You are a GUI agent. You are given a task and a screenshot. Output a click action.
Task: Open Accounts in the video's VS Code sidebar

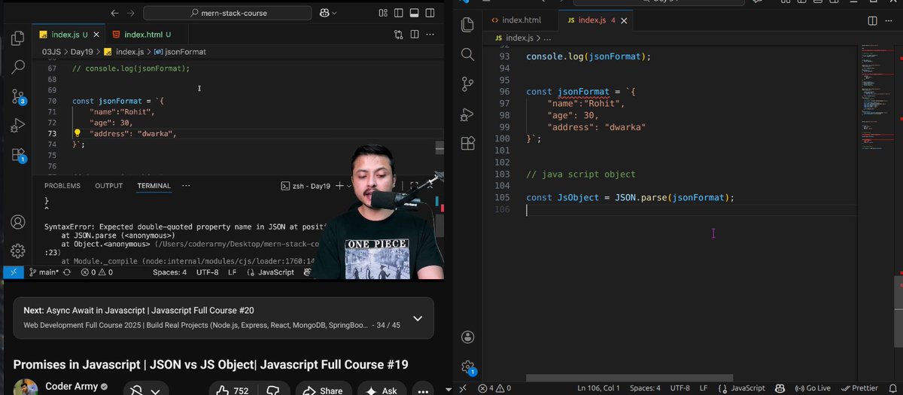19,222
